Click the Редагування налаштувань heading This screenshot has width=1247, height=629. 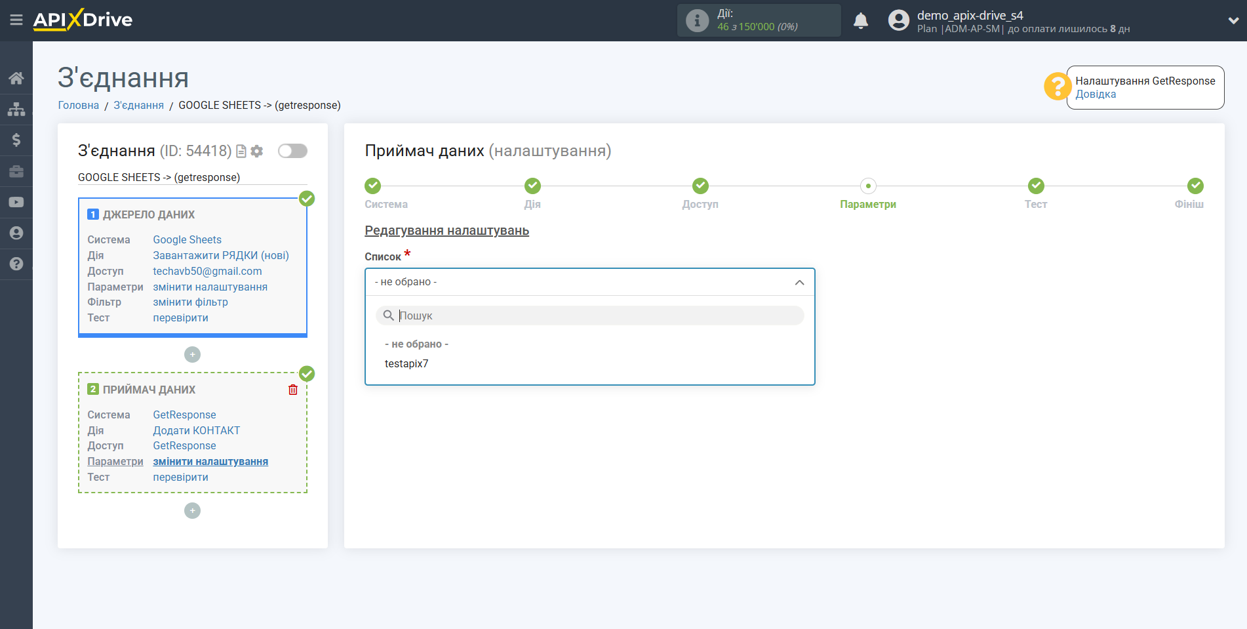tap(447, 231)
